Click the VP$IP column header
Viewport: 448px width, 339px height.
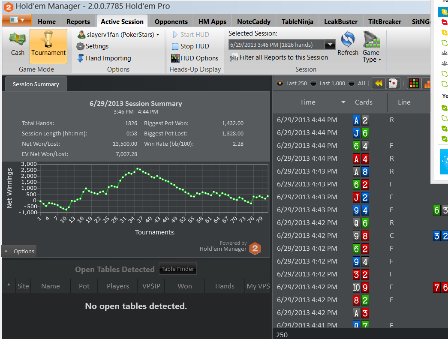pyautogui.click(x=151, y=286)
